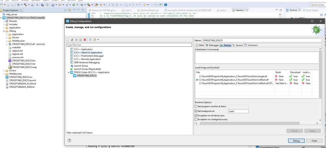Expand STM32F746G_DISCO.elf node
This screenshot has width=326, height=148.
coord(7,44)
